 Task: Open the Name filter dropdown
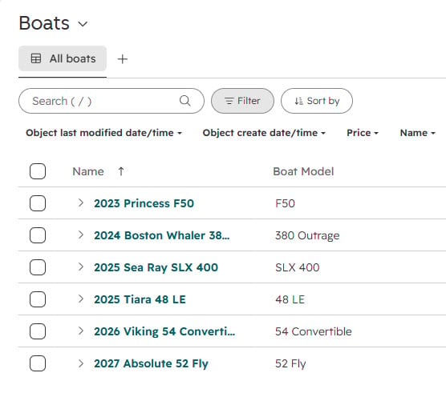[x=418, y=133]
